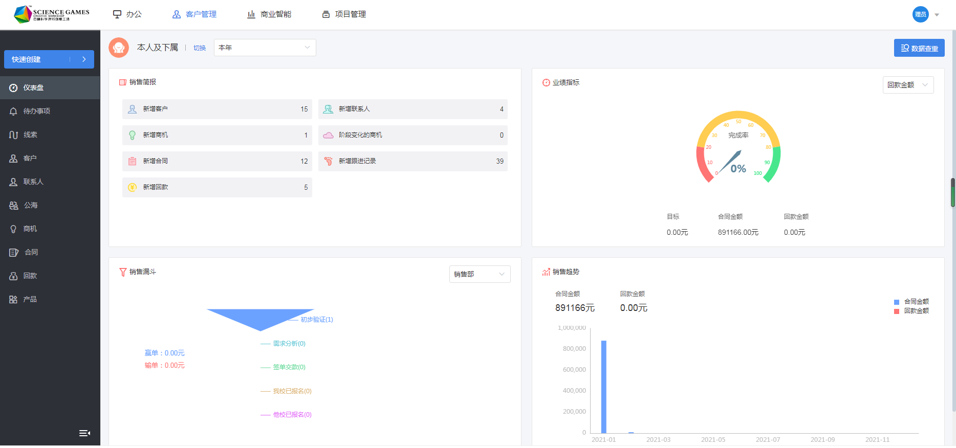The height and width of the screenshot is (448, 956).
Task: Click the page's vertical scrollbar thumb
Action: (x=952, y=192)
